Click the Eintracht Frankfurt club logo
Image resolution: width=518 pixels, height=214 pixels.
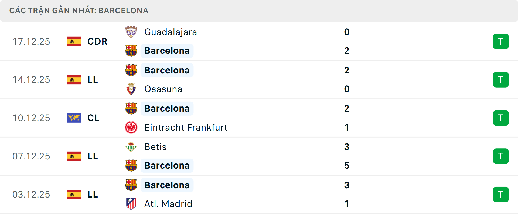pos(131,127)
